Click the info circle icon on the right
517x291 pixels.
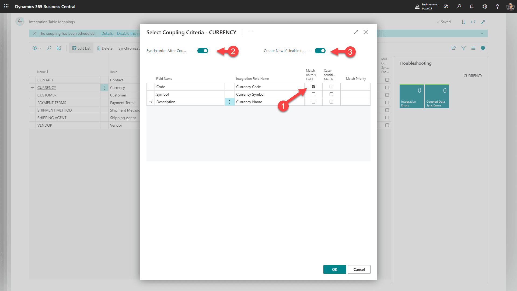(x=483, y=48)
